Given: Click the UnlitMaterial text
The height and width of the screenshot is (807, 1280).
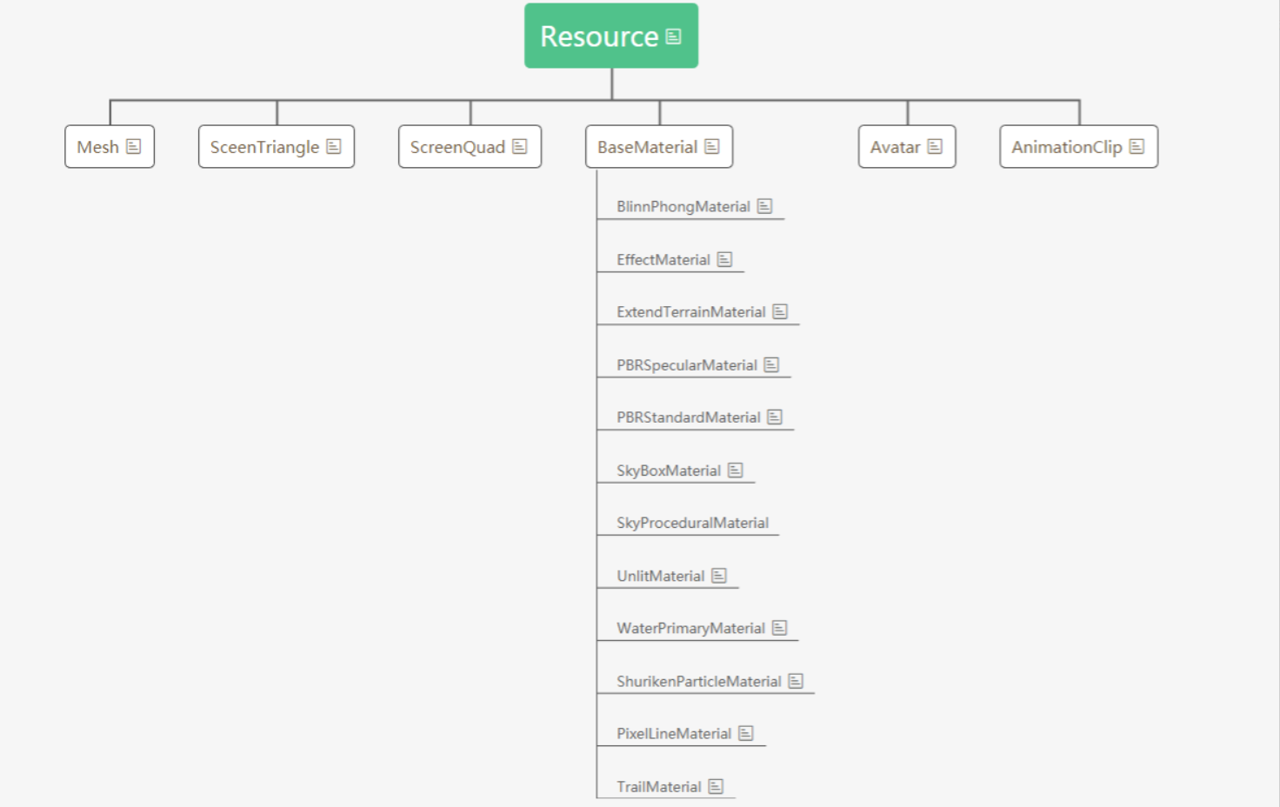Looking at the screenshot, I should [x=660, y=576].
